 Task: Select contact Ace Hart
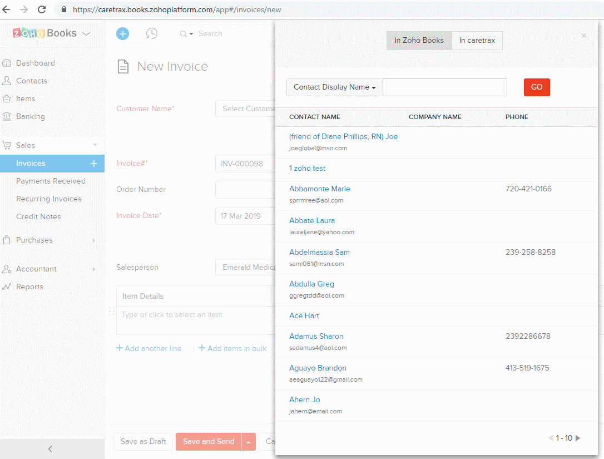pos(304,315)
